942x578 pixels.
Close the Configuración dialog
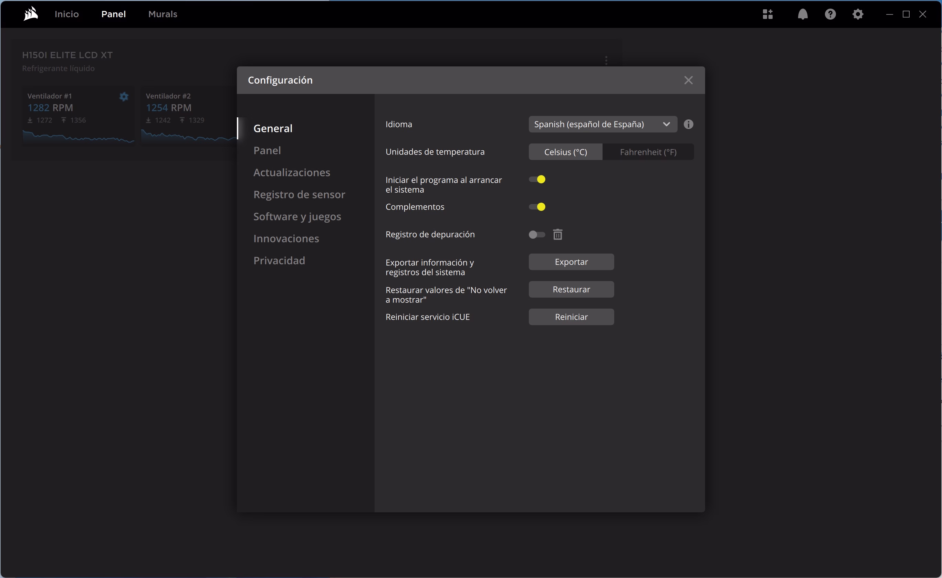coord(688,80)
